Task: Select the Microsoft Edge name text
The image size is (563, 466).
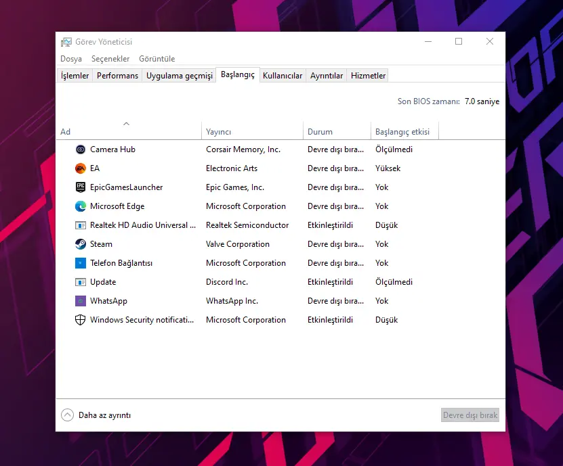Action: pyautogui.click(x=117, y=206)
